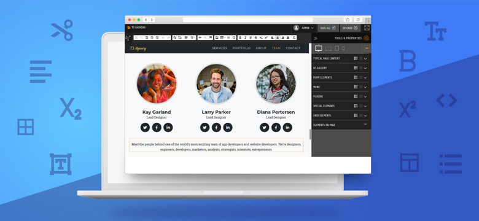Switch Menu section to grid view
The image size is (479, 221).
click(356, 87)
